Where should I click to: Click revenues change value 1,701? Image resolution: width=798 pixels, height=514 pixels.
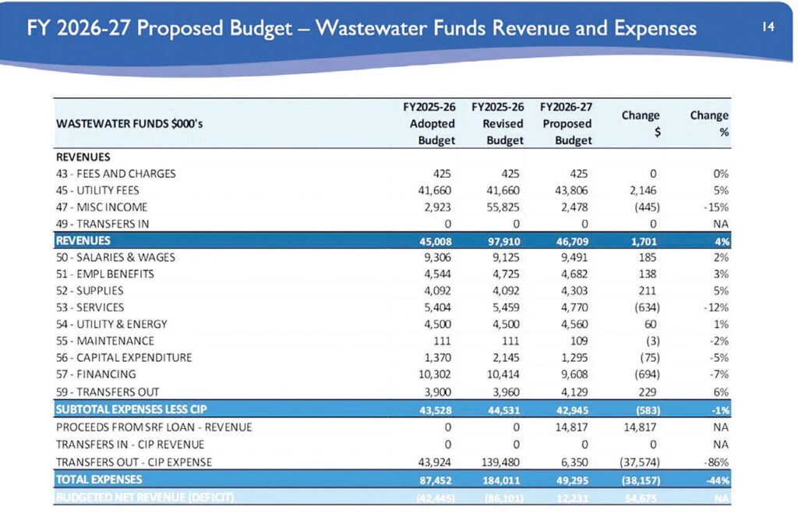coord(644,242)
